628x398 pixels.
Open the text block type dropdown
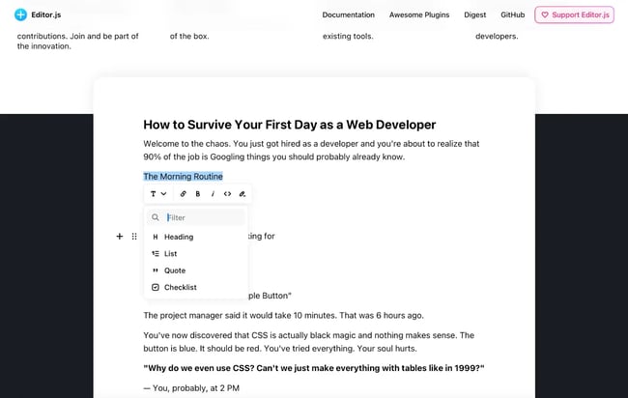point(158,194)
